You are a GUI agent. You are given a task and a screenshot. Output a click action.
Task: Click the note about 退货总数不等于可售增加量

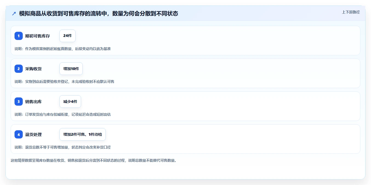pos(62,147)
